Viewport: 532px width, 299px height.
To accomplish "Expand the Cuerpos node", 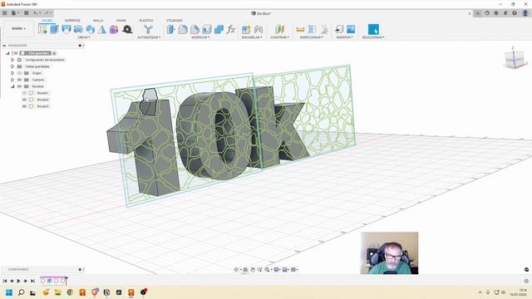I will pos(12,80).
